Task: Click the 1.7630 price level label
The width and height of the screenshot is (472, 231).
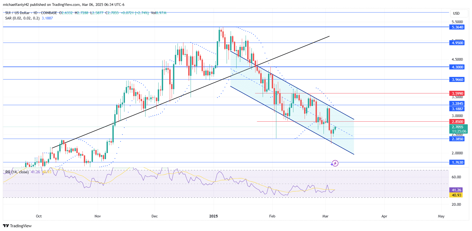Action: pos(457,162)
